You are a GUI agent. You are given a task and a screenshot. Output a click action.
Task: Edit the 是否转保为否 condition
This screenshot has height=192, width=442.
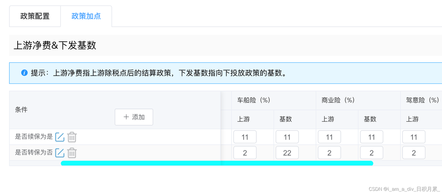(x=60, y=153)
